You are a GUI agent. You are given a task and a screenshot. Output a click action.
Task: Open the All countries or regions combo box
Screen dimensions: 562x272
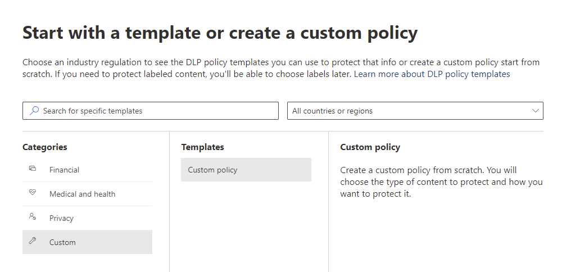click(x=415, y=111)
